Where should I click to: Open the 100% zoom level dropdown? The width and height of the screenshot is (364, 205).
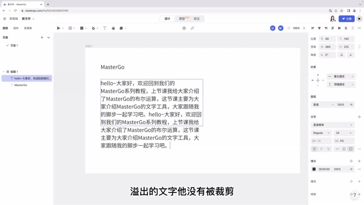coord(296,28)
